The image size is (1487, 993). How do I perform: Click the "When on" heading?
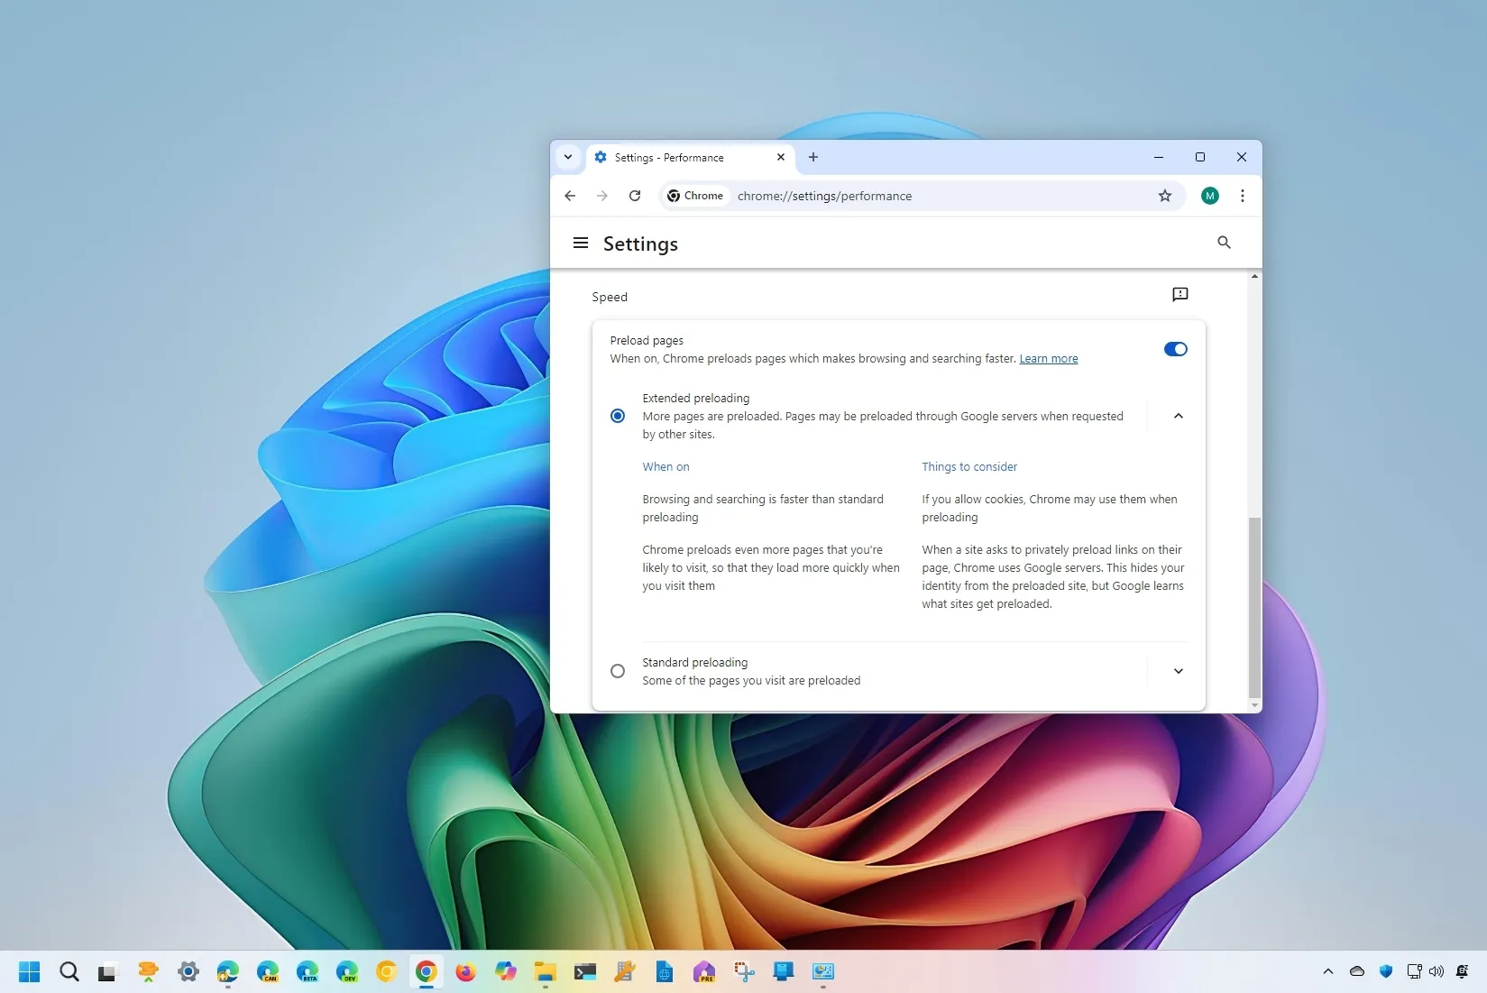tap(665, 467)
